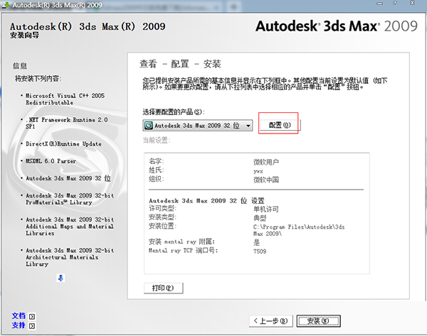Click the 将安装下列内容 label
This screenshot has width=427, height=336.
coord(38,79)
